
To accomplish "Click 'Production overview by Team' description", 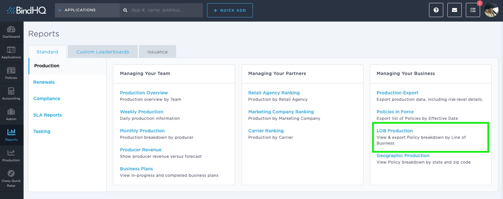I will pos(151,99).
